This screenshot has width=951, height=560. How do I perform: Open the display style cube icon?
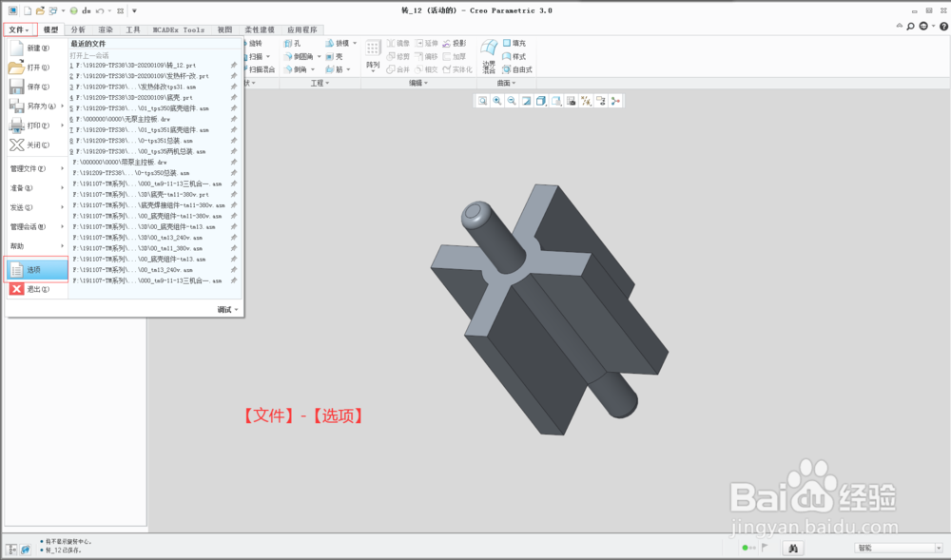coord(541,101)
